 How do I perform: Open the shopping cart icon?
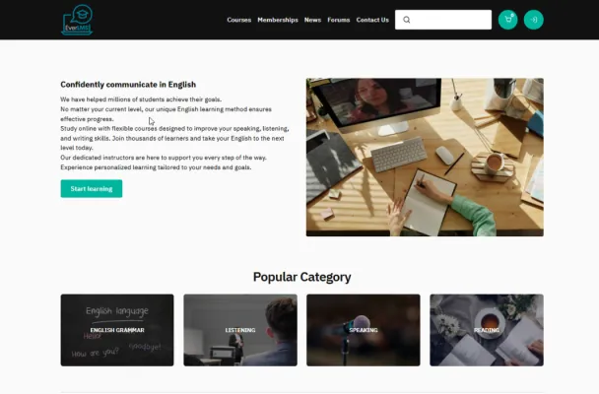pos(507,20)
